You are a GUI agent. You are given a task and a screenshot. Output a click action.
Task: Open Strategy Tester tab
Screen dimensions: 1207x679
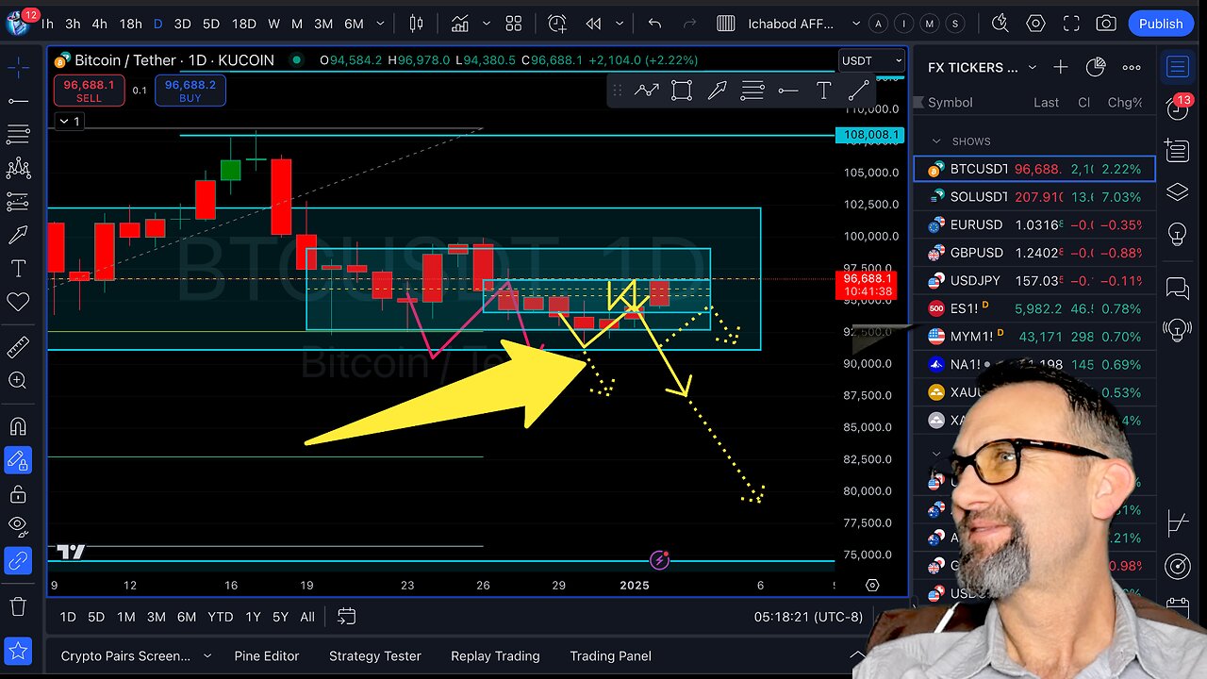point(374,655)
